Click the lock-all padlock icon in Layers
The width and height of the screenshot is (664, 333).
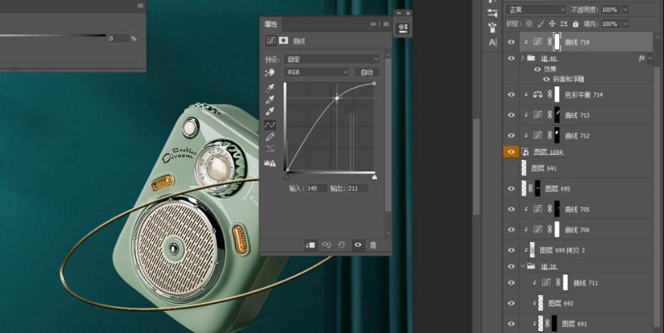[x=575, y=24]
